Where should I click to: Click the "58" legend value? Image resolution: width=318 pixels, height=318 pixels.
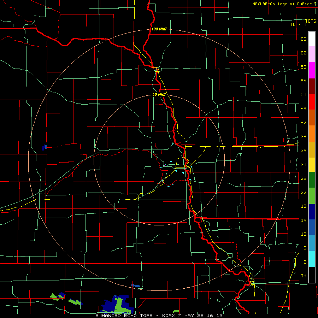click(x=304, y=67)
